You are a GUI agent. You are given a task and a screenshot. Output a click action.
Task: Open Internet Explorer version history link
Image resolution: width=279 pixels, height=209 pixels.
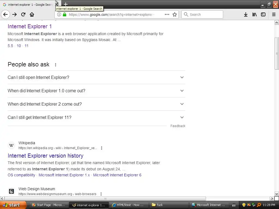(46, 156)
